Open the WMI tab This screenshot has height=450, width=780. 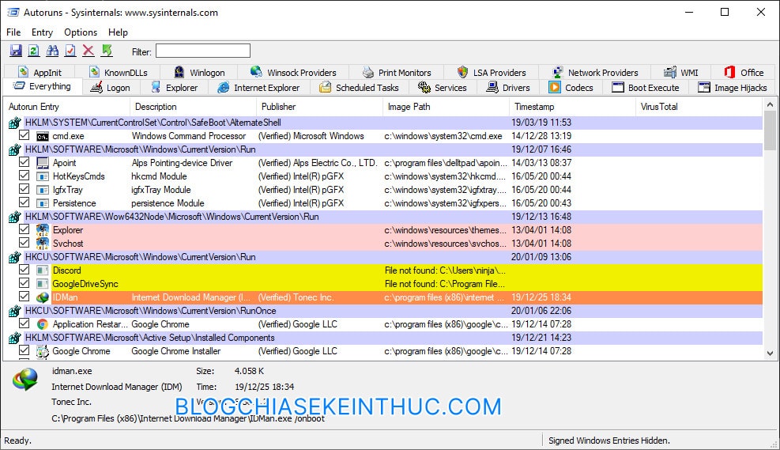[680, 72]
